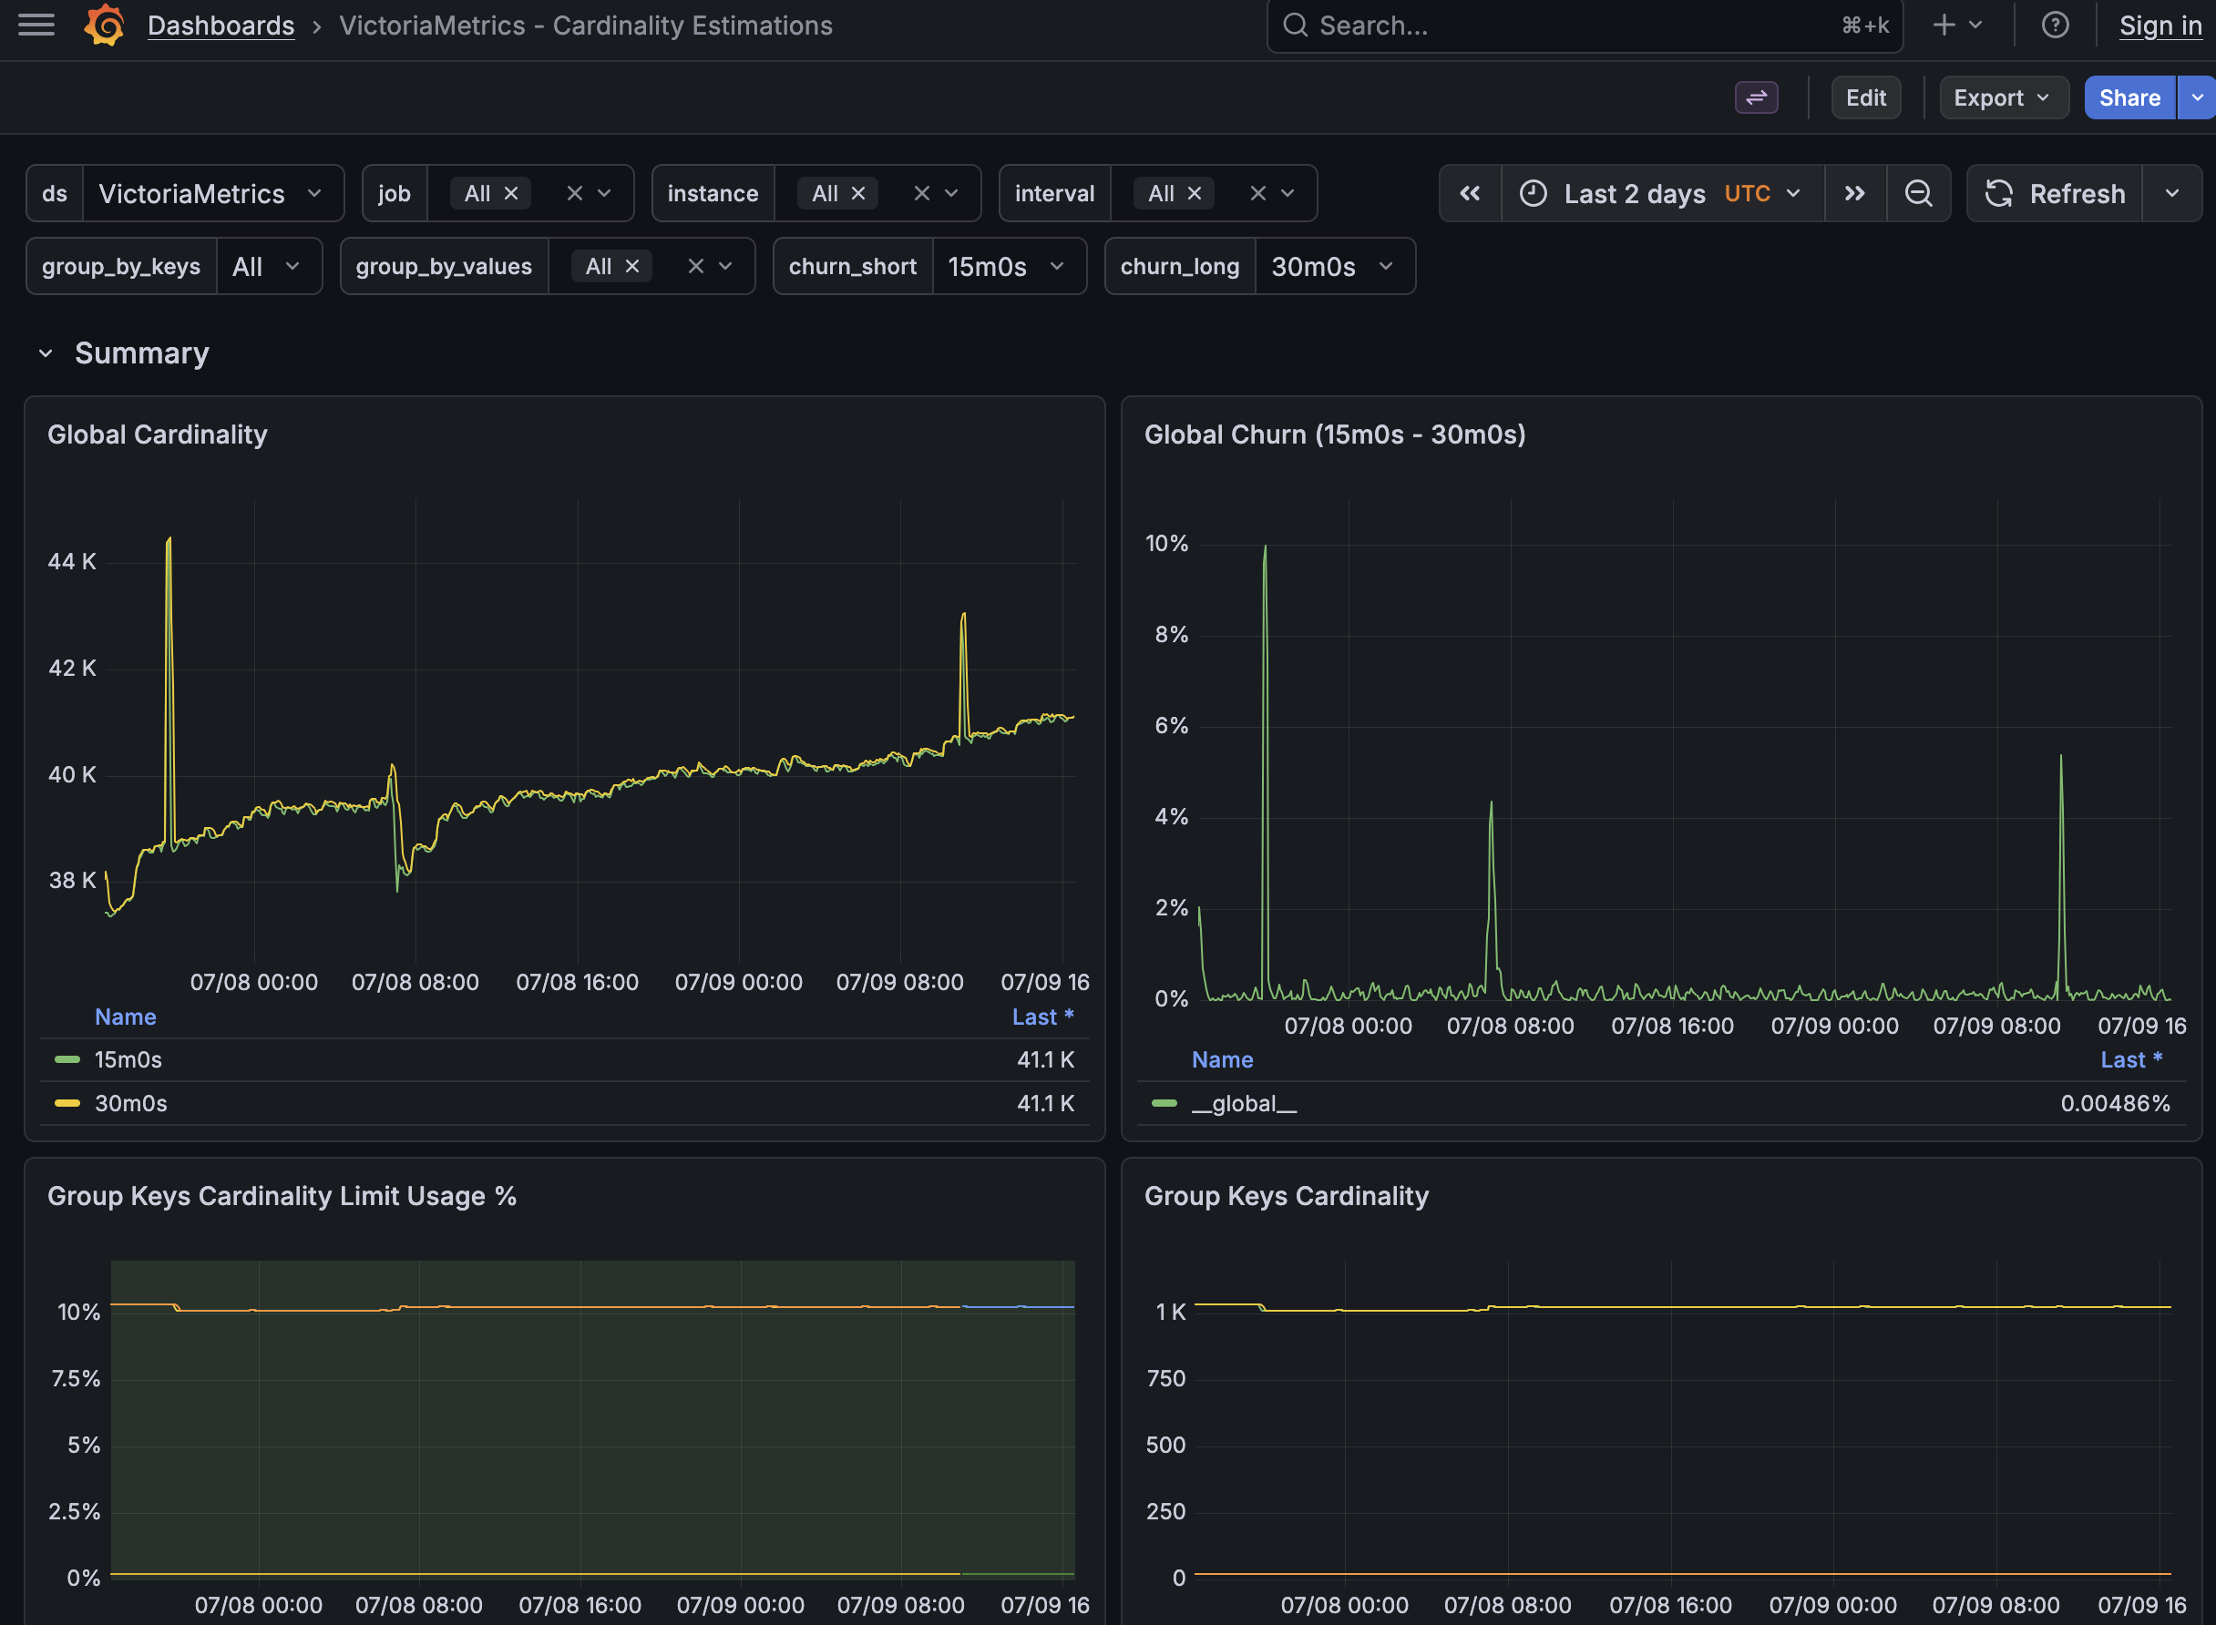Sort Global Churn legend by Last

coord(2131,1059)
